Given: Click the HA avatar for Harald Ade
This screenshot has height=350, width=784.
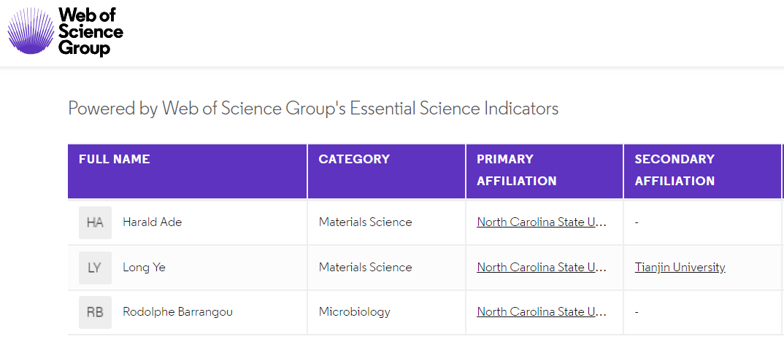Looking at the screenshot, I should (95, 222).
